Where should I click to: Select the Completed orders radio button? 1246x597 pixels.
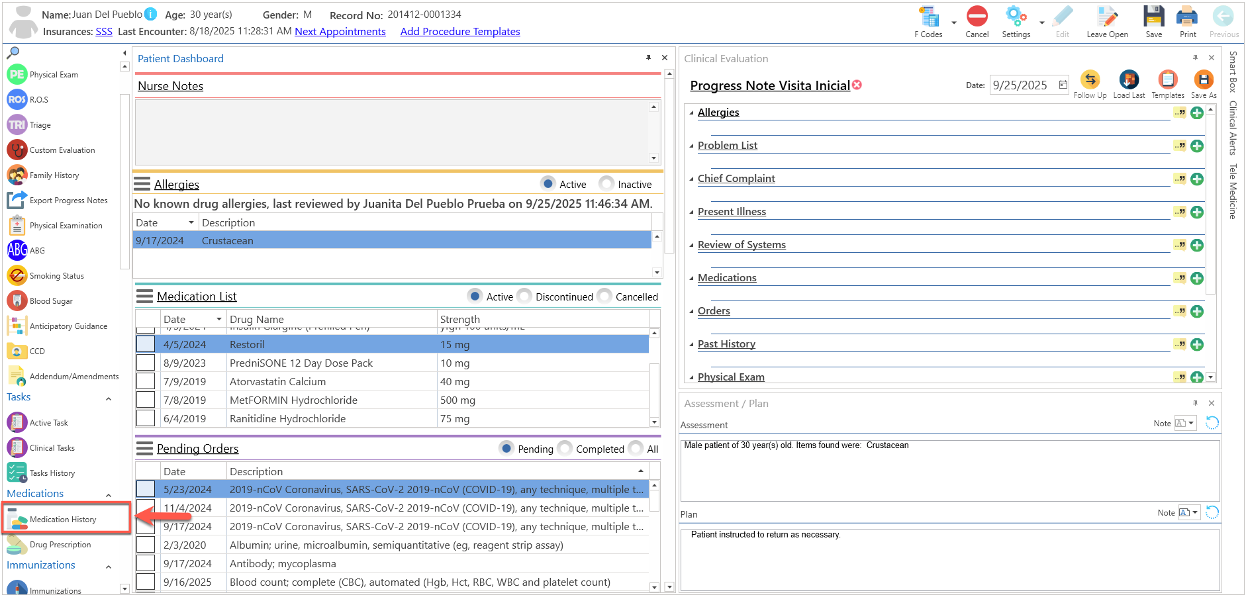click(565, 448)
